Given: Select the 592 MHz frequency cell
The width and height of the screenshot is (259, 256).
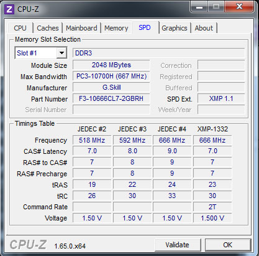Looking at the screenshot, I should (x=132, y=140).
